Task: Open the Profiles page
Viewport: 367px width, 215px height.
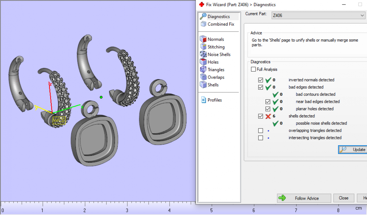Action: [x=214, y=100]
